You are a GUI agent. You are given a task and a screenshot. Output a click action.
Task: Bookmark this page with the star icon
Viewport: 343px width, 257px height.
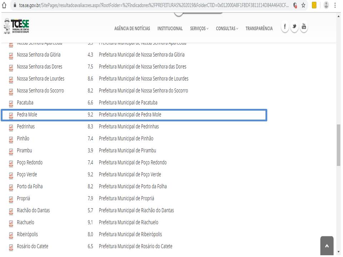point(303,5)
